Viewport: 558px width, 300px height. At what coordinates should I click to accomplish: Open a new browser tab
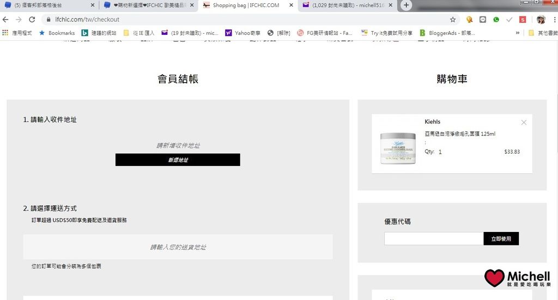[x=406, y=5]
